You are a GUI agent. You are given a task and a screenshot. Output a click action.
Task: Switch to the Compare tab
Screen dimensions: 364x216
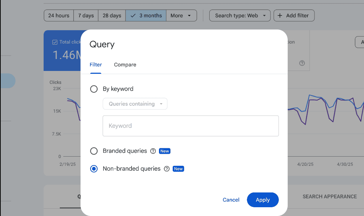(x=125, y=65)
